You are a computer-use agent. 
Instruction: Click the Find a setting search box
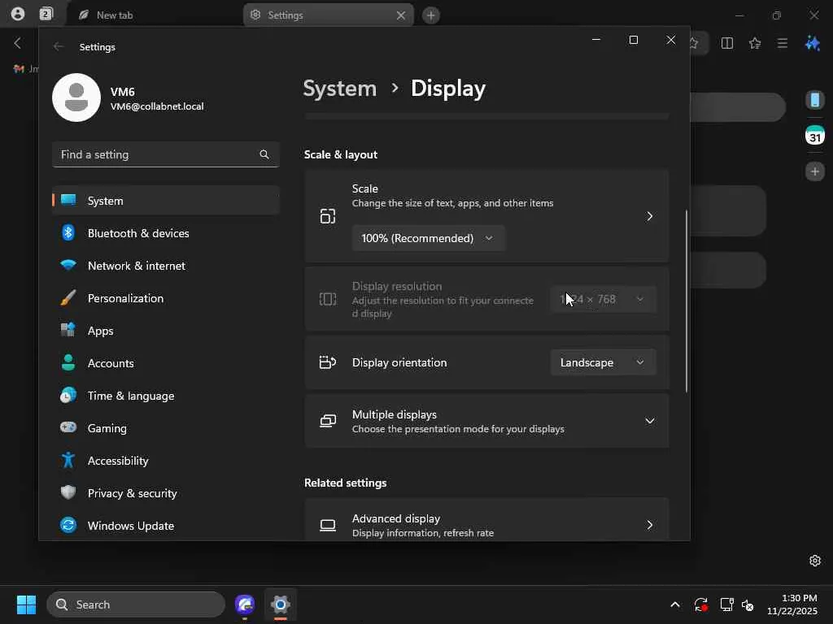tap(156, 154)
